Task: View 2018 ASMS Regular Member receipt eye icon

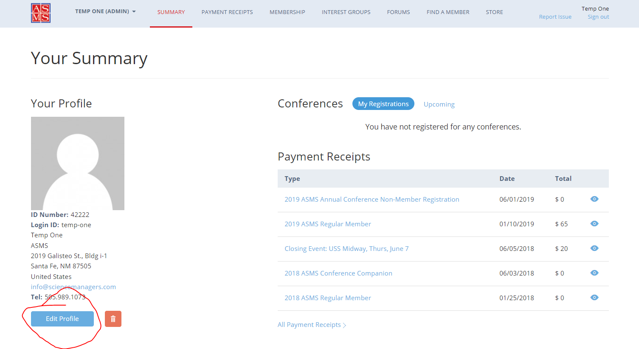Action: pos(594,298)
